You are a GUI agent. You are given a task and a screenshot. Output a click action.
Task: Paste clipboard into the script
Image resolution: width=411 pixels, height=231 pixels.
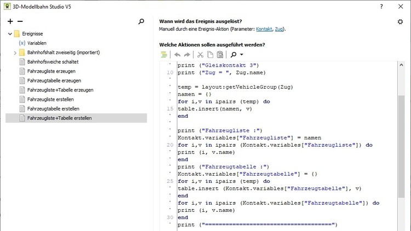pos(220,54)
